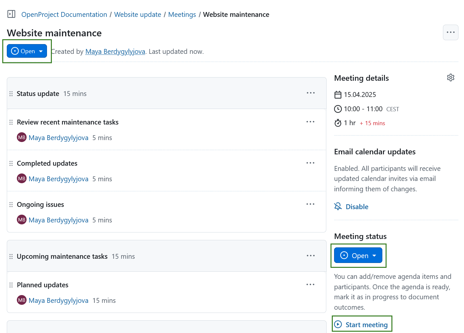Open the options menu for Upcoming maintenance tasks
This screenshot has width=464, height=333.
[310, 256]
